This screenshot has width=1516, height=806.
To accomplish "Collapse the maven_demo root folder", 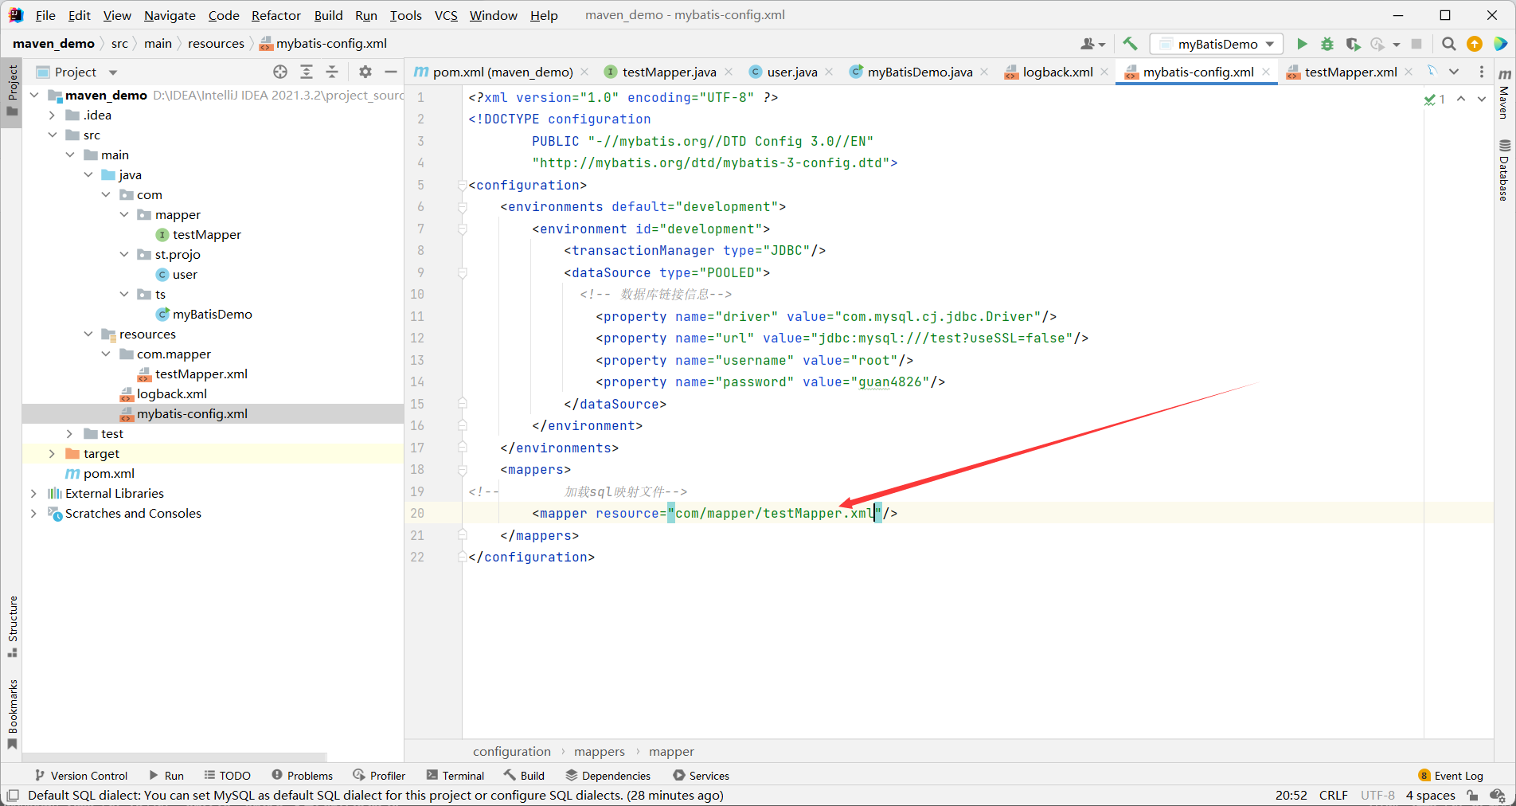I will coord(34,95).
